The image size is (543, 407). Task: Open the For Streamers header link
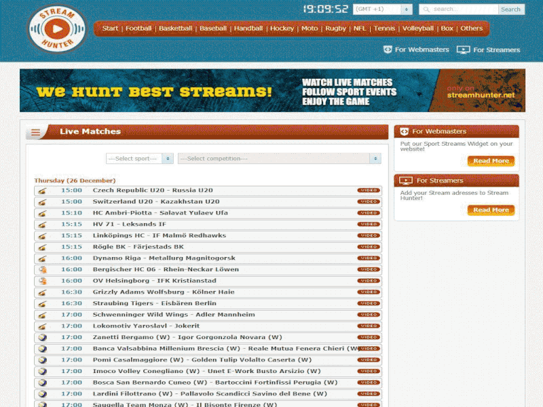[x=497, y=50]
